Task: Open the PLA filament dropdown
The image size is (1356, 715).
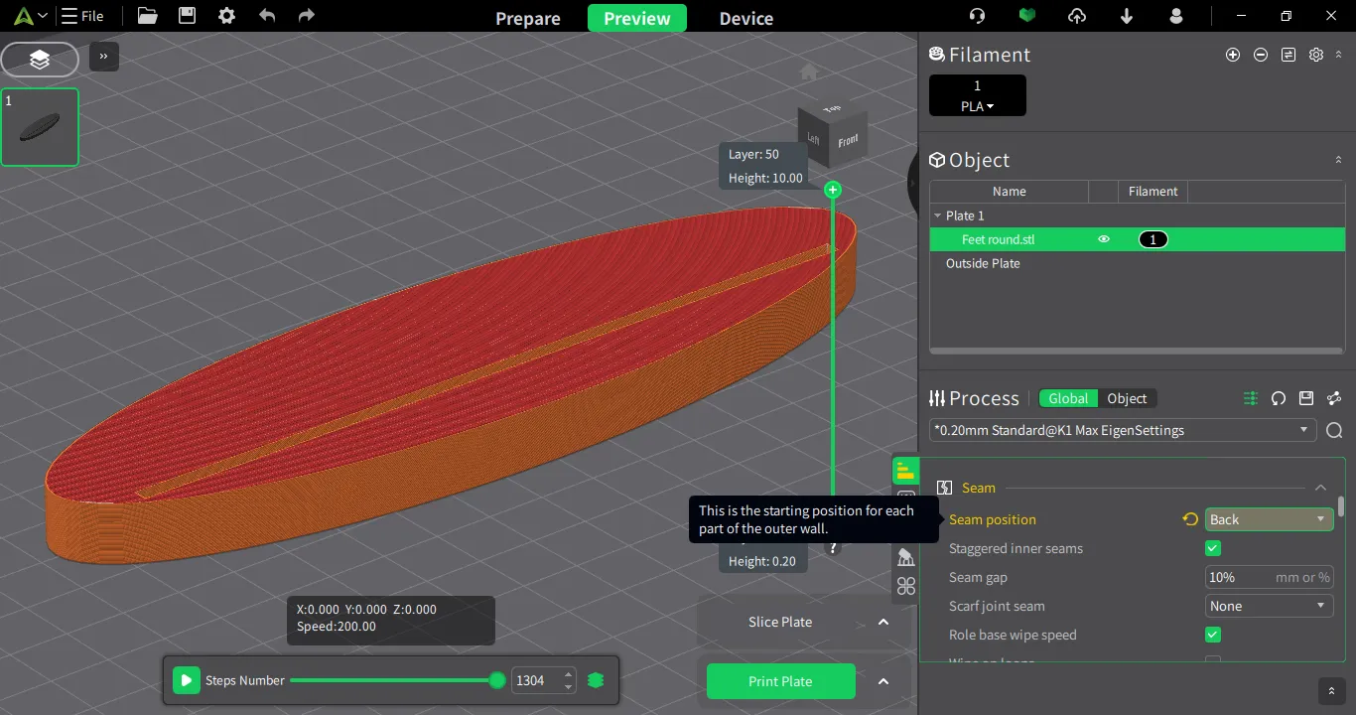Action: [978, 106]
